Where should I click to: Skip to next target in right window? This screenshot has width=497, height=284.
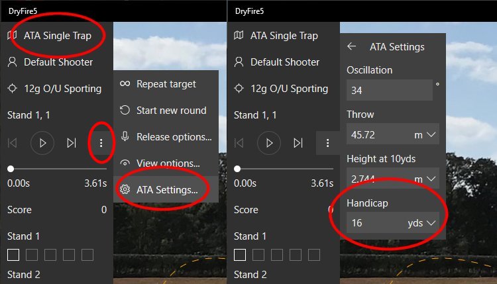(298, 142)
